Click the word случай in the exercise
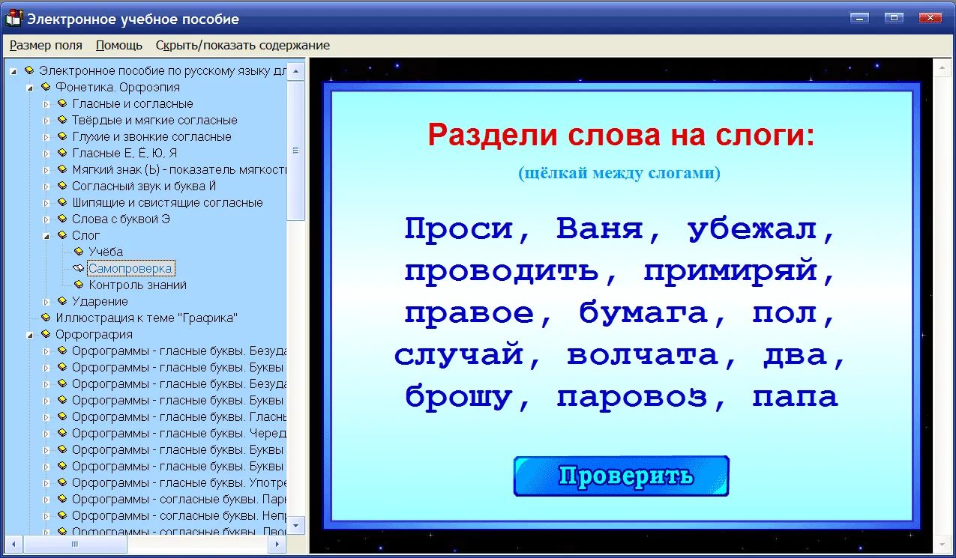This screenshot has height=558, width=956. pos(459,355)
